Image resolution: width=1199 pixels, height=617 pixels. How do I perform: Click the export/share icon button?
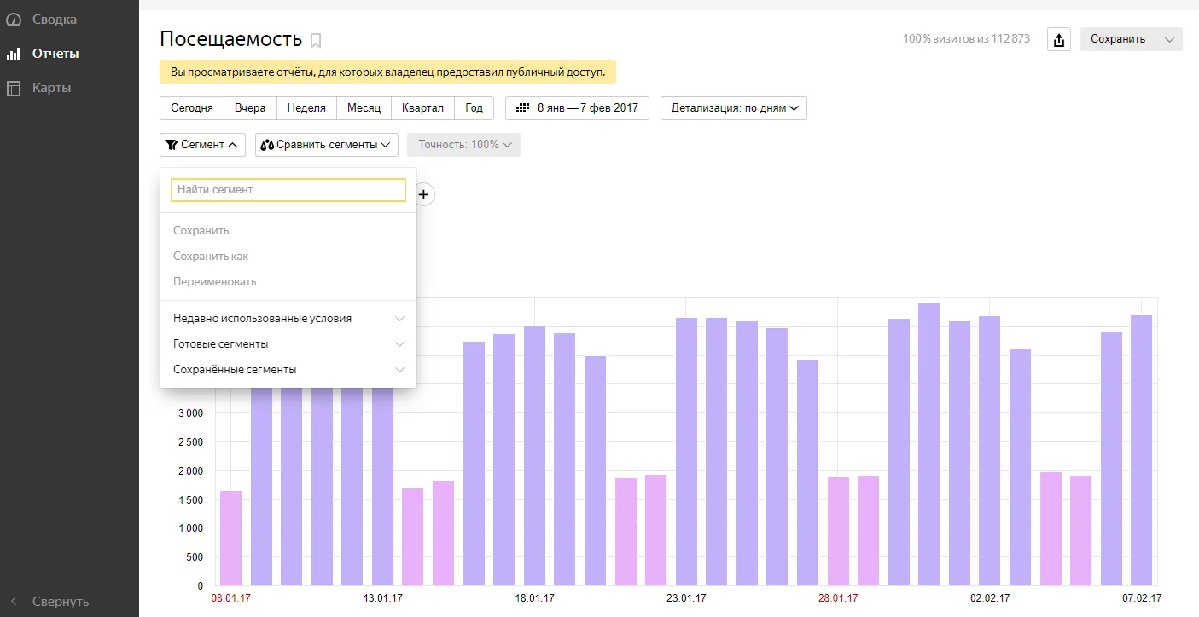point(1058,39)
